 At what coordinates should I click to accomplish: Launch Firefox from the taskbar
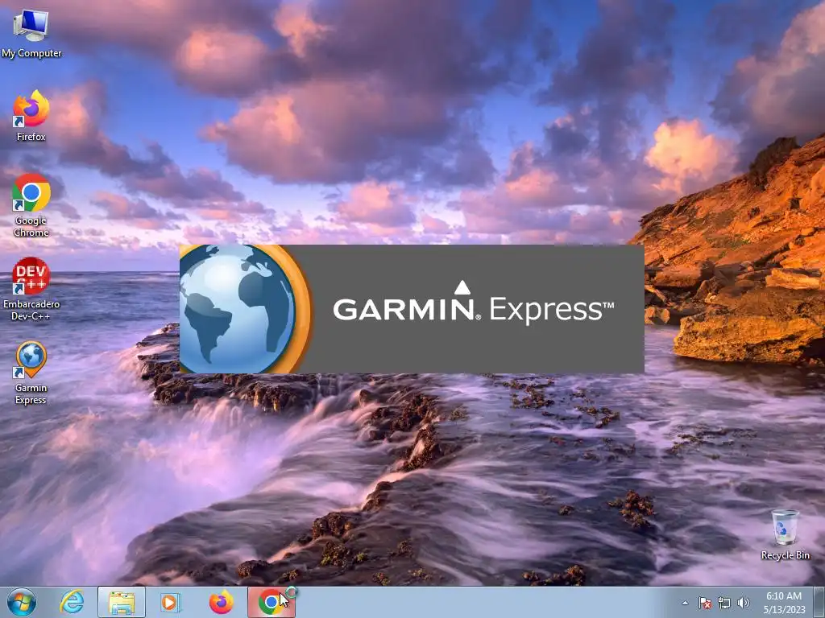221,602
